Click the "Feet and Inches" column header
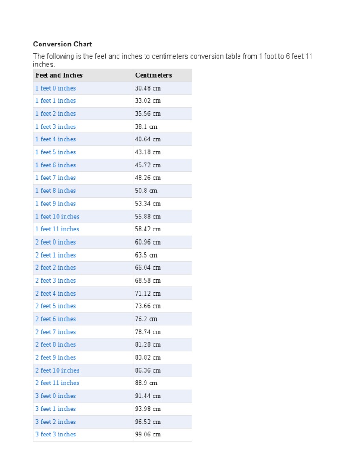 pos(59,75)
